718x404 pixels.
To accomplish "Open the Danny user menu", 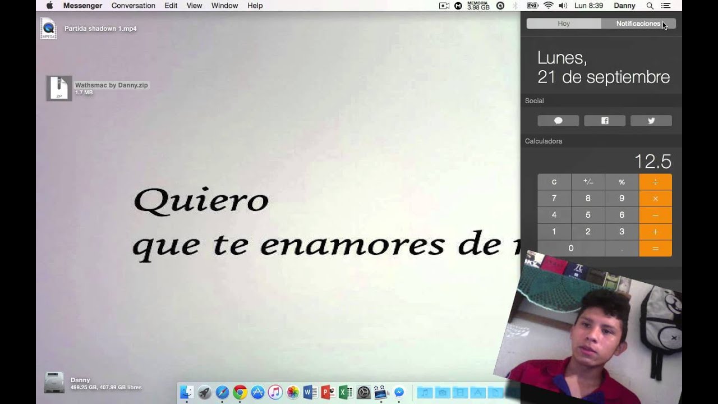I will point(624,6).
